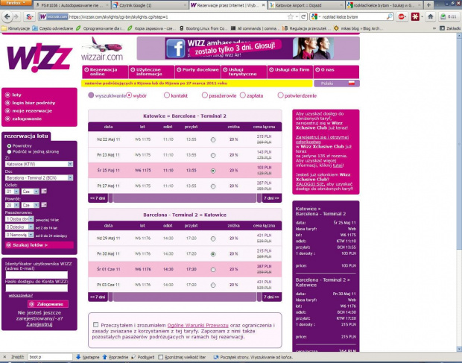This screenshot has height=363, width=462.
Task: Click the find bar text field
Action: click(x=50, y=357)
